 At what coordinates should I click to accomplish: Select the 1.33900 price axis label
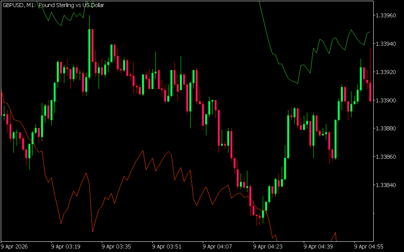click(x=386, y=100)
